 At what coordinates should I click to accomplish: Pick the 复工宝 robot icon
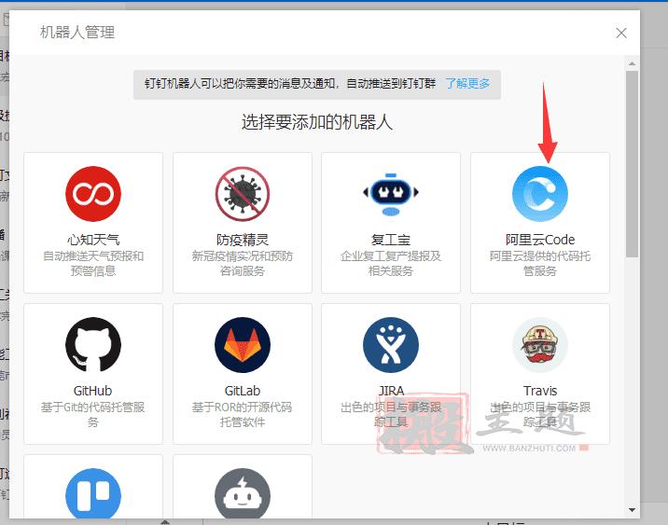[391, 194]
